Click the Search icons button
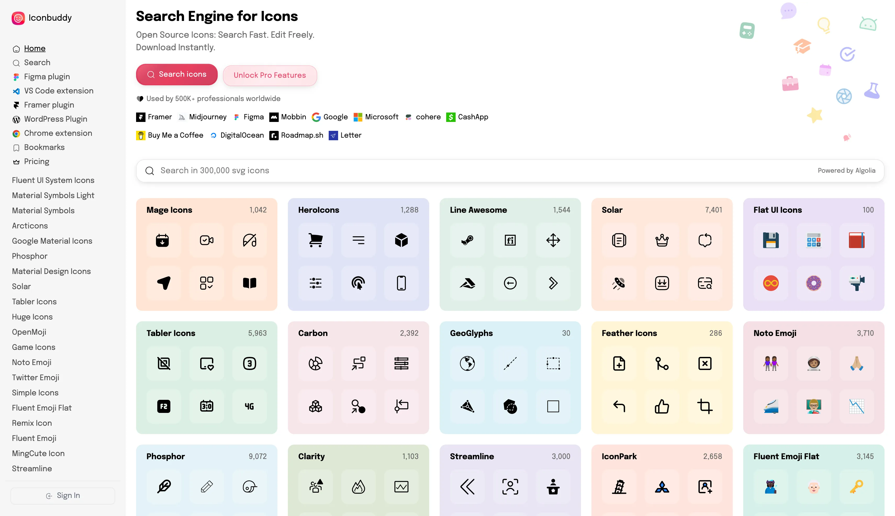This screenshot has height=516, width=895. click(177, 74)
